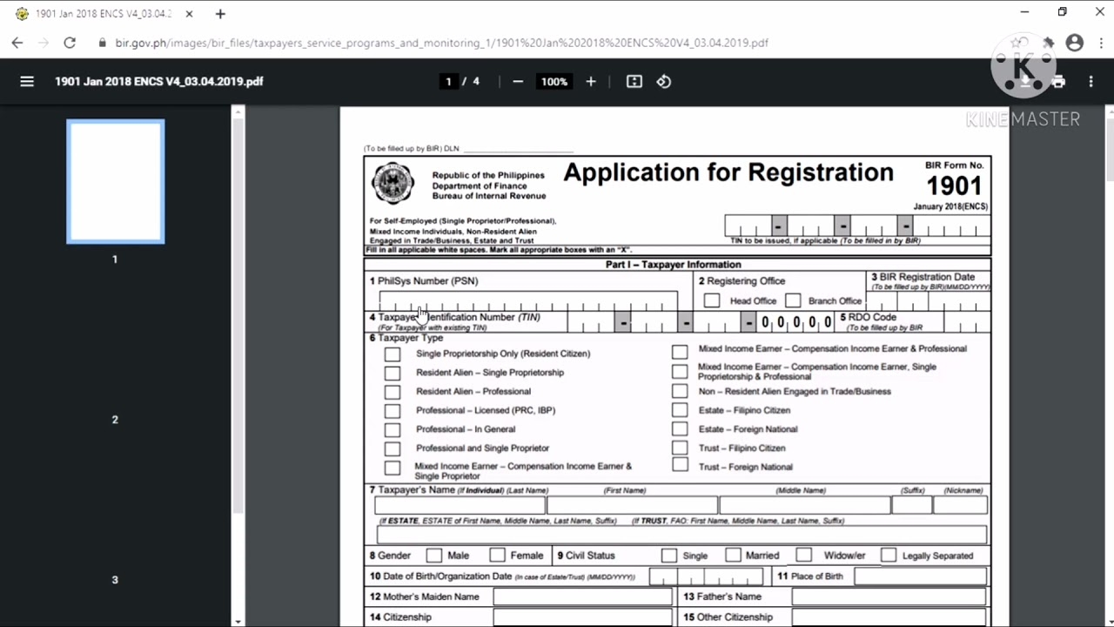Check the Head Office box
Screen dimensions: 1114x627
point(712,300)
